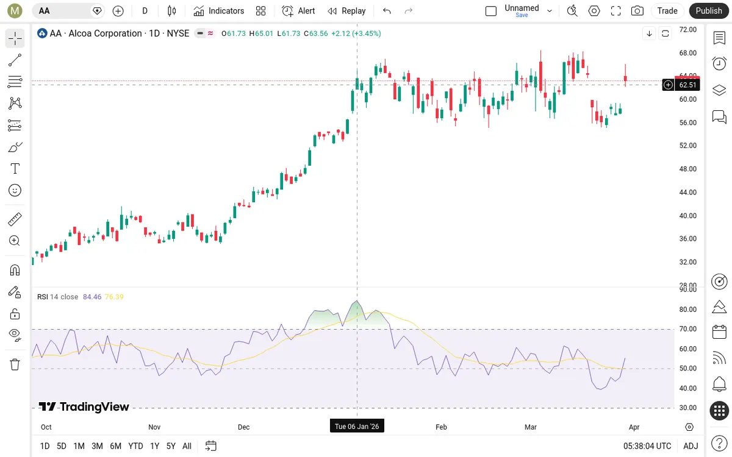Select the chart layout square icon
The width and height of the screenshot is (732, 457).
tap(491, 10)
